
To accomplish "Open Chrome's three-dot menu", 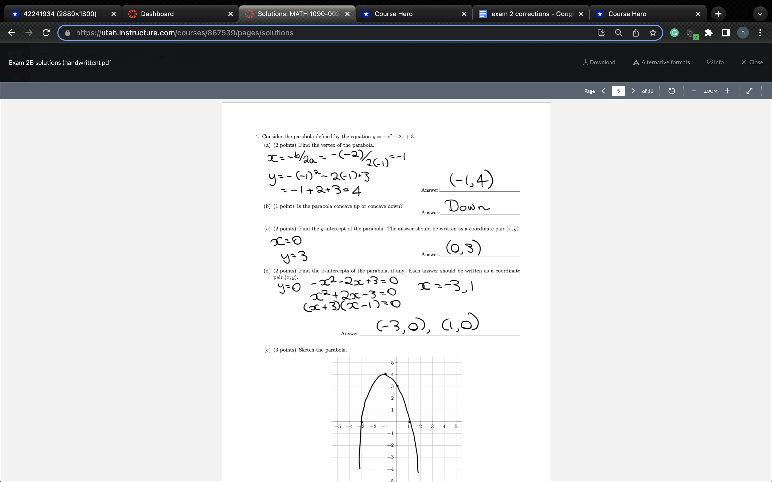I will click(x=760, y=32).
